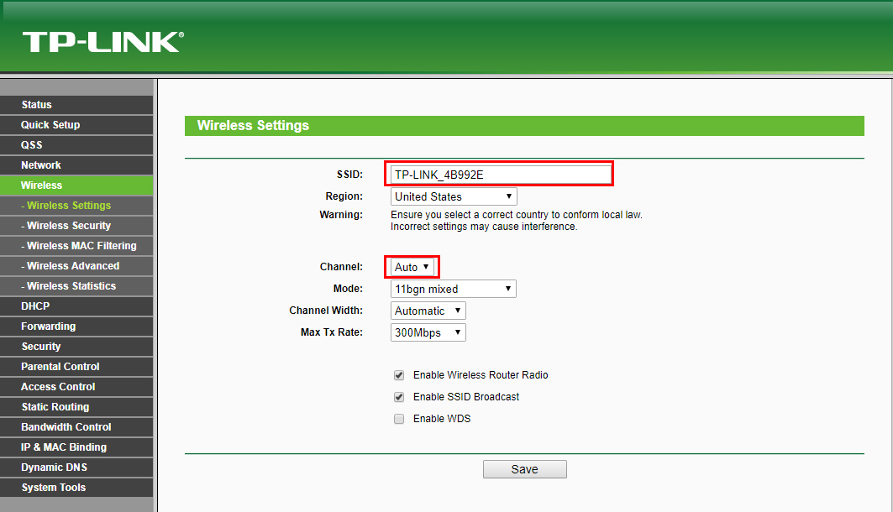Select the Wireless menu item
893x512 pixels.
point(76,185)
